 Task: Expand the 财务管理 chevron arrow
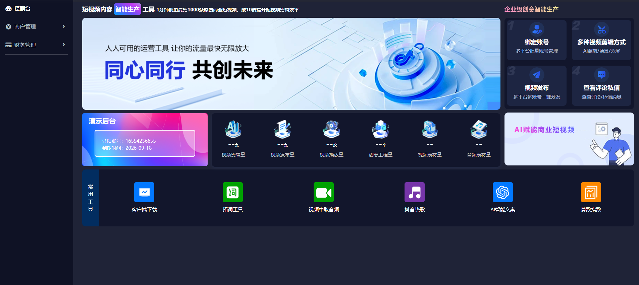(64, 45)
